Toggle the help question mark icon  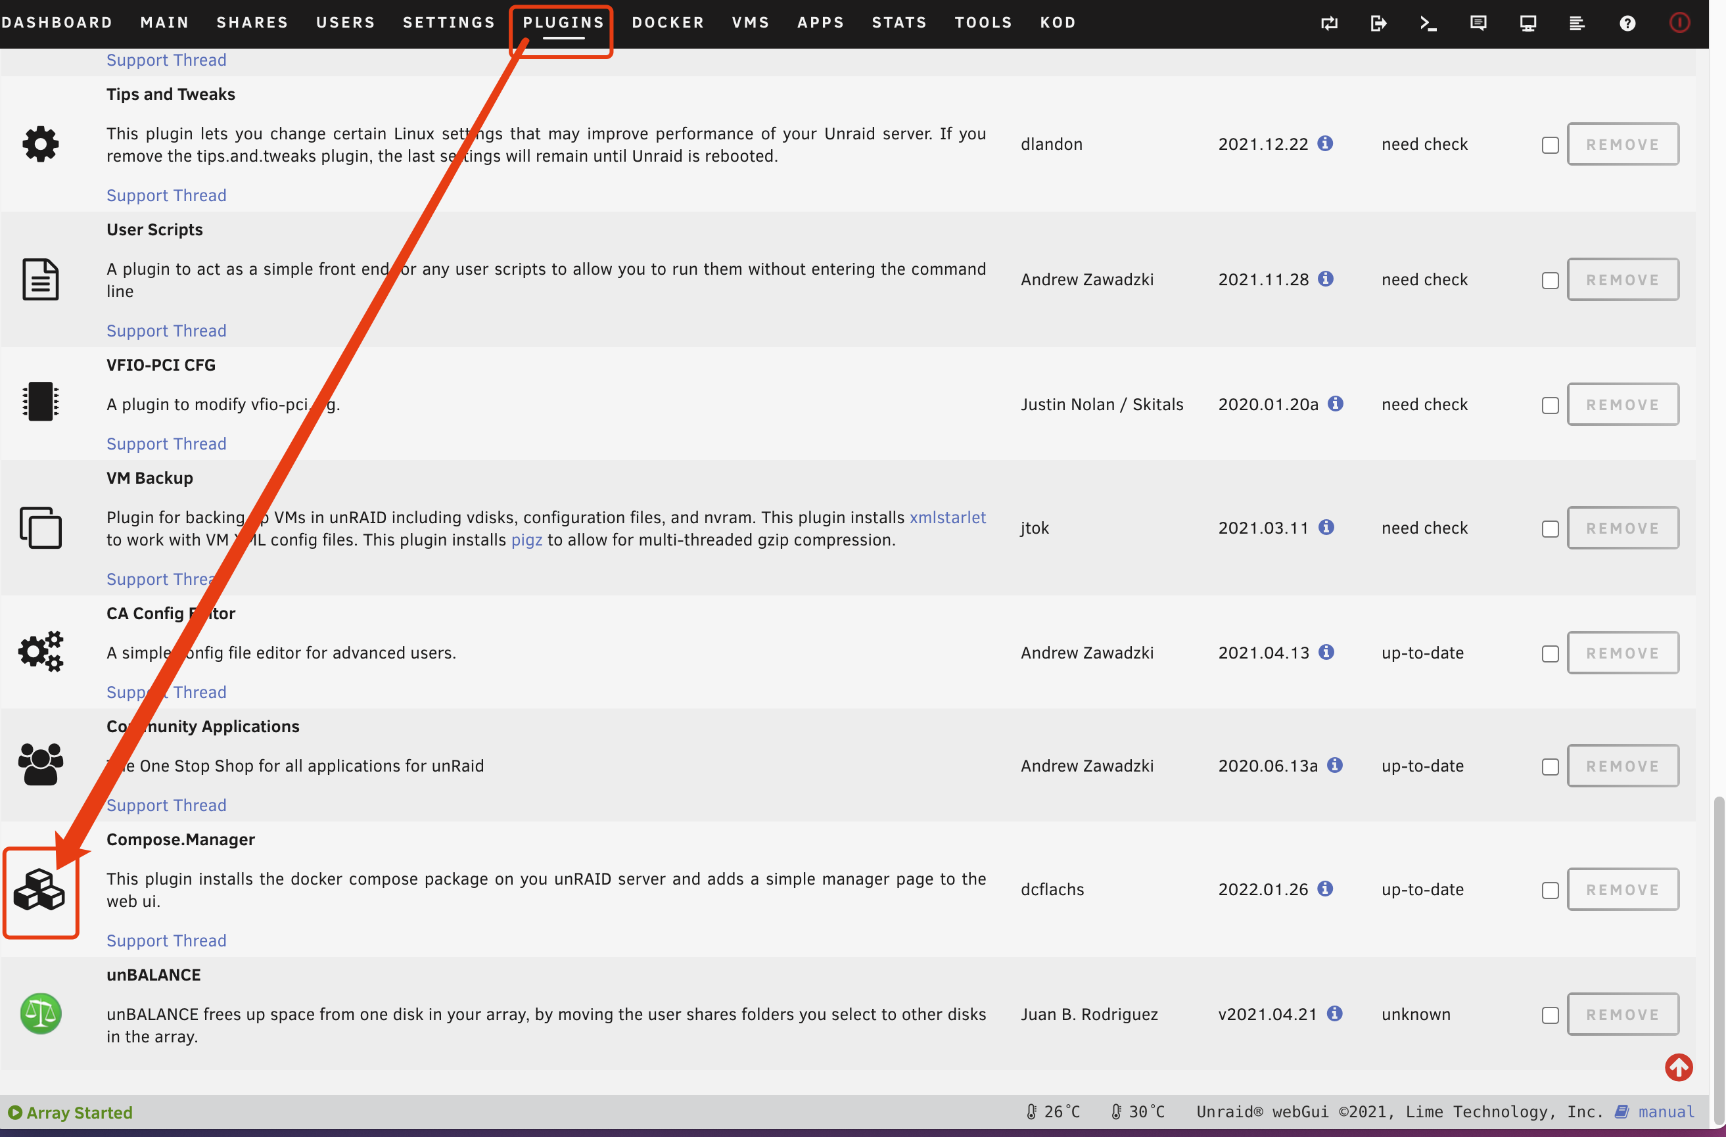point(1627,23)
